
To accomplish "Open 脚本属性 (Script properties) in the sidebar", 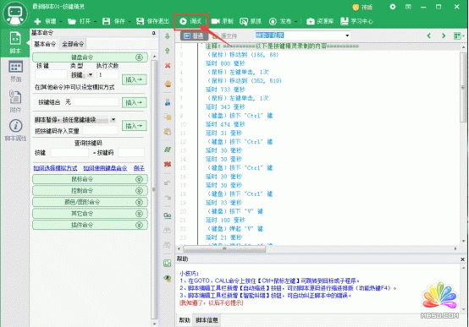I will [15, 130].
